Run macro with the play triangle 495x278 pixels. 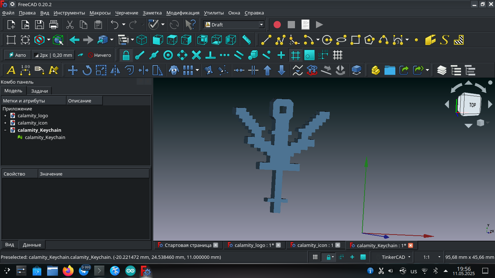(x=319, y=25)
